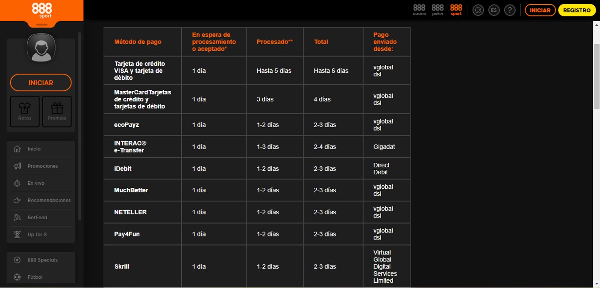
Task: Click the 'Skrill' cell
Action: coord(142,266)
